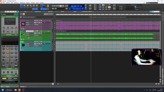Click the time display 00:00:17:15
The image size is (164, 92).
77,6
